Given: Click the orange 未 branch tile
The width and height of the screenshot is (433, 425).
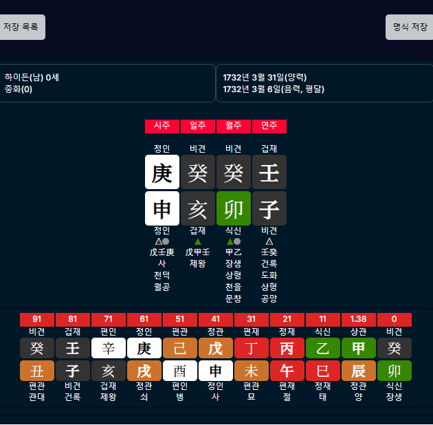Looking at the screenshot, I should (252, 371).
